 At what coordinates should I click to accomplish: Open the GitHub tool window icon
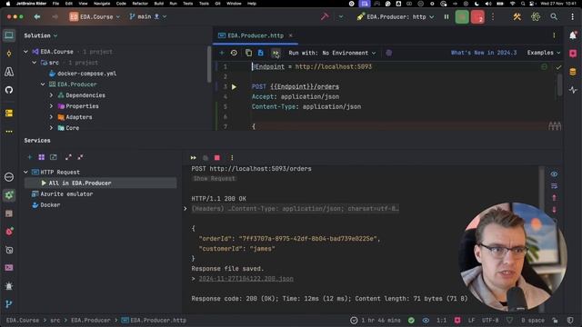[x=9, y=90]
